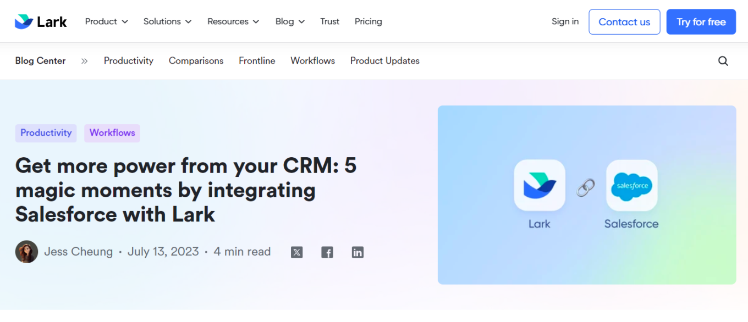
Task: Go to the Pricing page
Action: tap(368, 21)
